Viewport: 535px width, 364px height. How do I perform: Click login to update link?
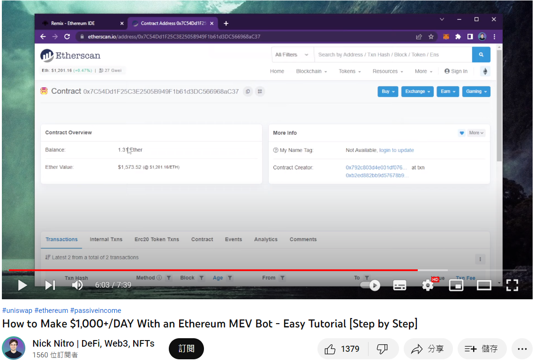point(397,150)
